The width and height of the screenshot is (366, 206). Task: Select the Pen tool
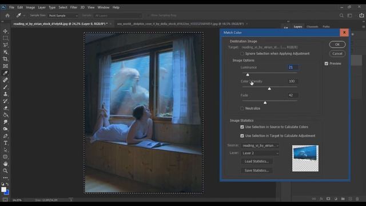5,136
